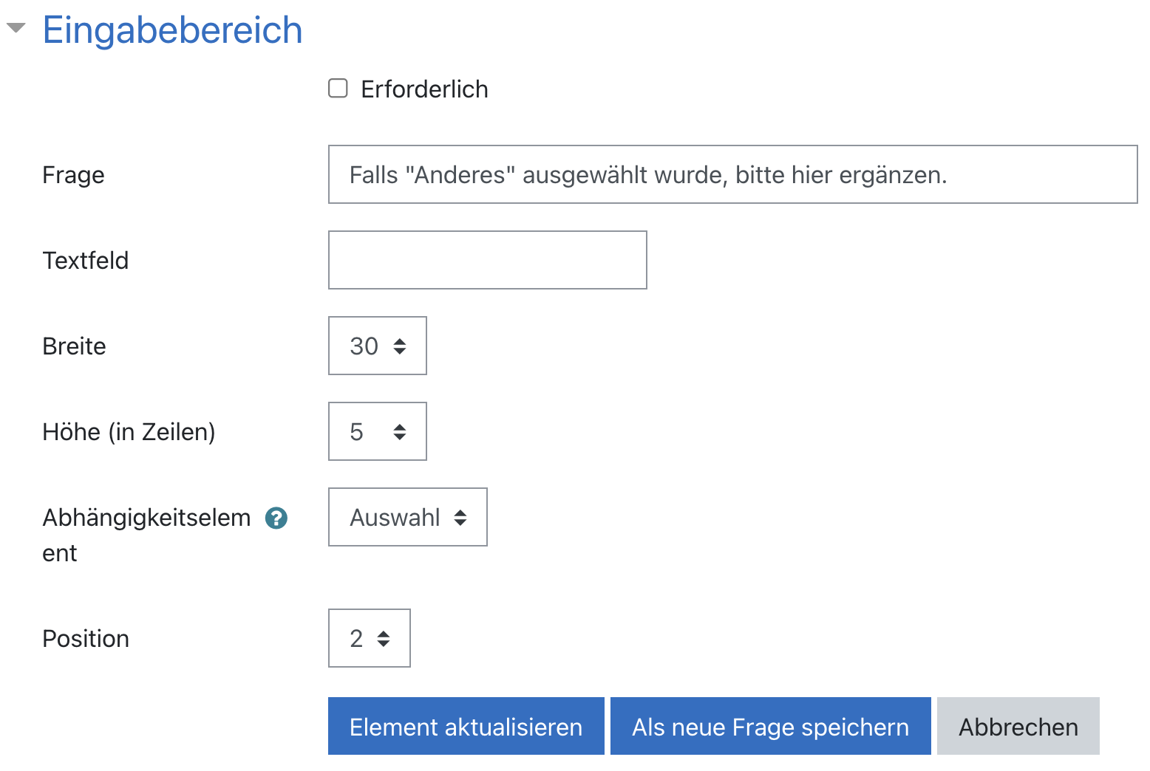Expand the Abhängigkeitselement Auswahl dropdown
Viewport: 1150px width, 771px height.
tap(407, 517)
